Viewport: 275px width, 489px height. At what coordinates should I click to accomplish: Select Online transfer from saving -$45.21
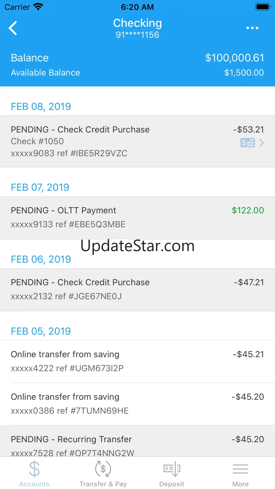tap(137, 361)
